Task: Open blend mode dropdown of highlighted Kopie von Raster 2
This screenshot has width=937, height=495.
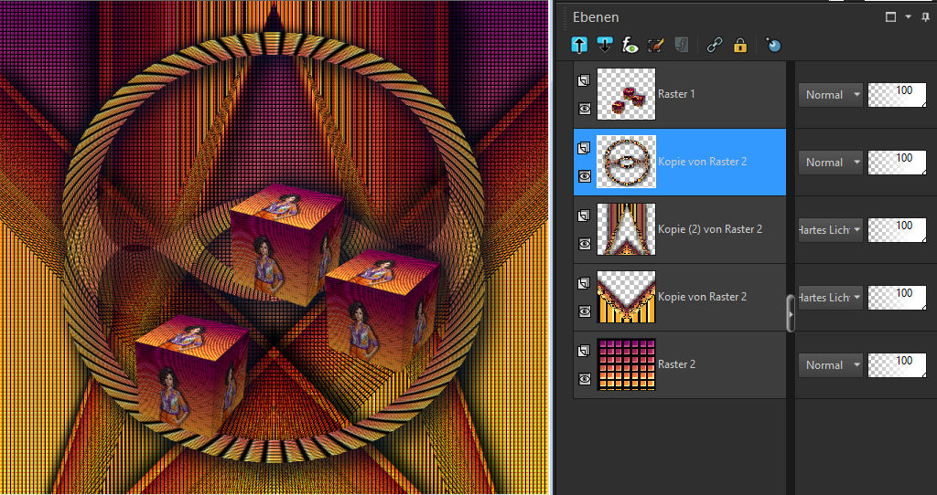Action: point(831,163)
